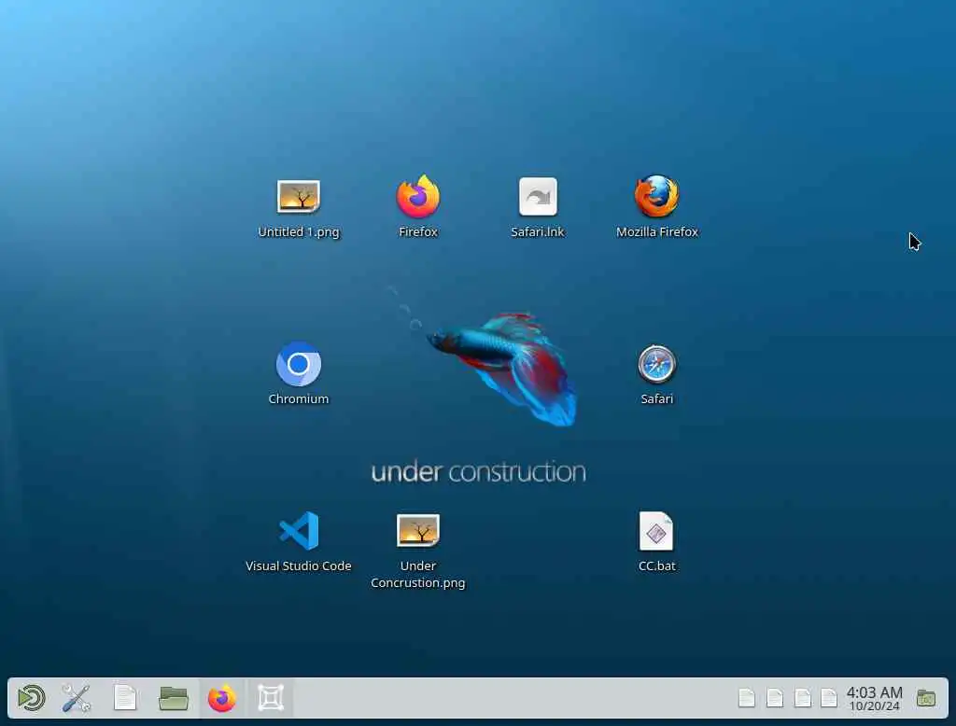Click the text document icon beside the folder
This screenshot has height=726, width=956.
pos(125,698)
